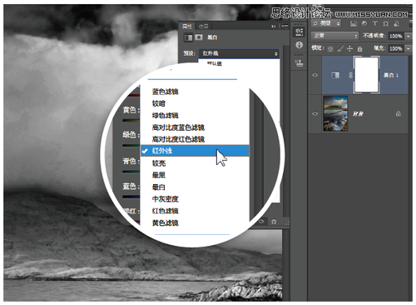Hide the 黑白 1 layer via eye icon

(315, 75)
